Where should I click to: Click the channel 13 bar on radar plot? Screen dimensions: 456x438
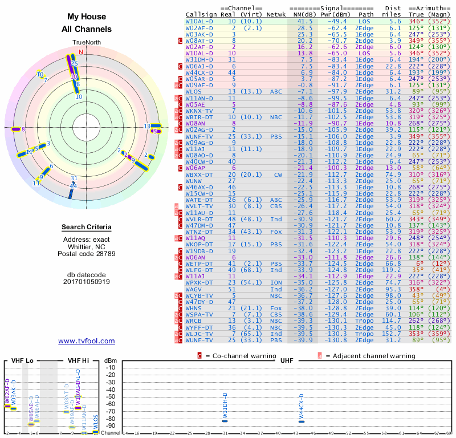coord(155,127)
